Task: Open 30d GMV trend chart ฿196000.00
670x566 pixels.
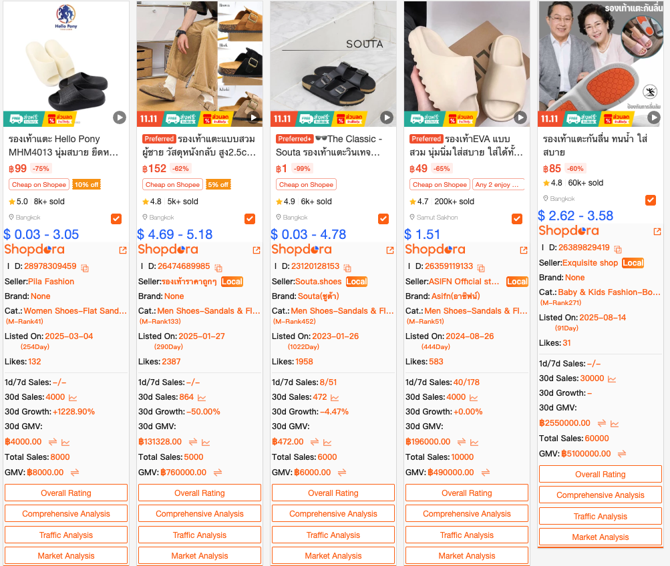Action: pyautogui.click(x=474, y=443)
